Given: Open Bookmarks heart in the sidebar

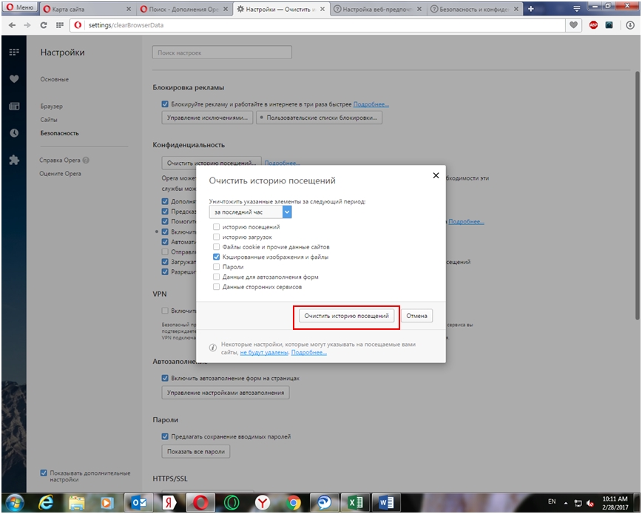Looking at the screenshot, I should [x=14, y=79].
